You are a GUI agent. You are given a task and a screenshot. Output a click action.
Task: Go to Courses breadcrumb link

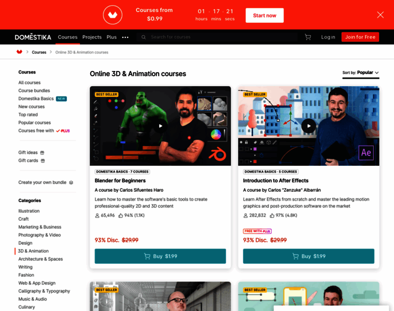pyautogui.click(x=39, y=52)
